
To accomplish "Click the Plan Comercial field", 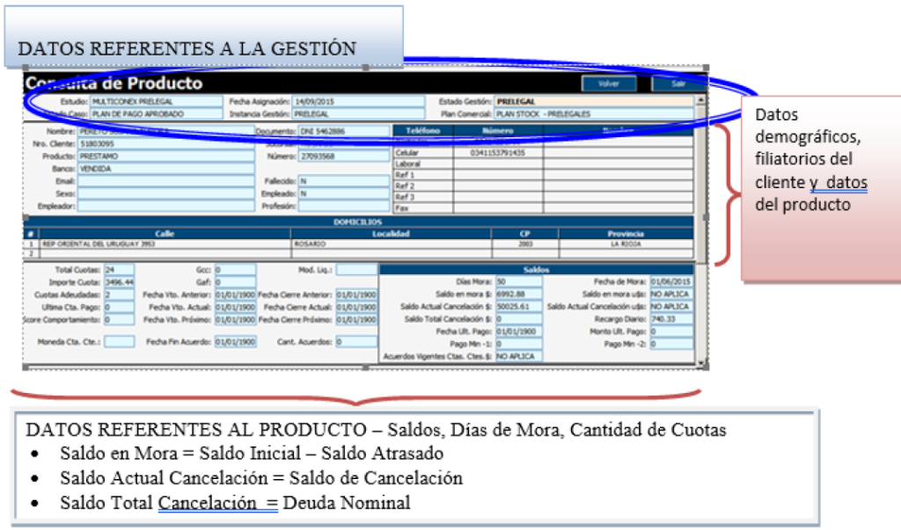I will coord(592,114).
